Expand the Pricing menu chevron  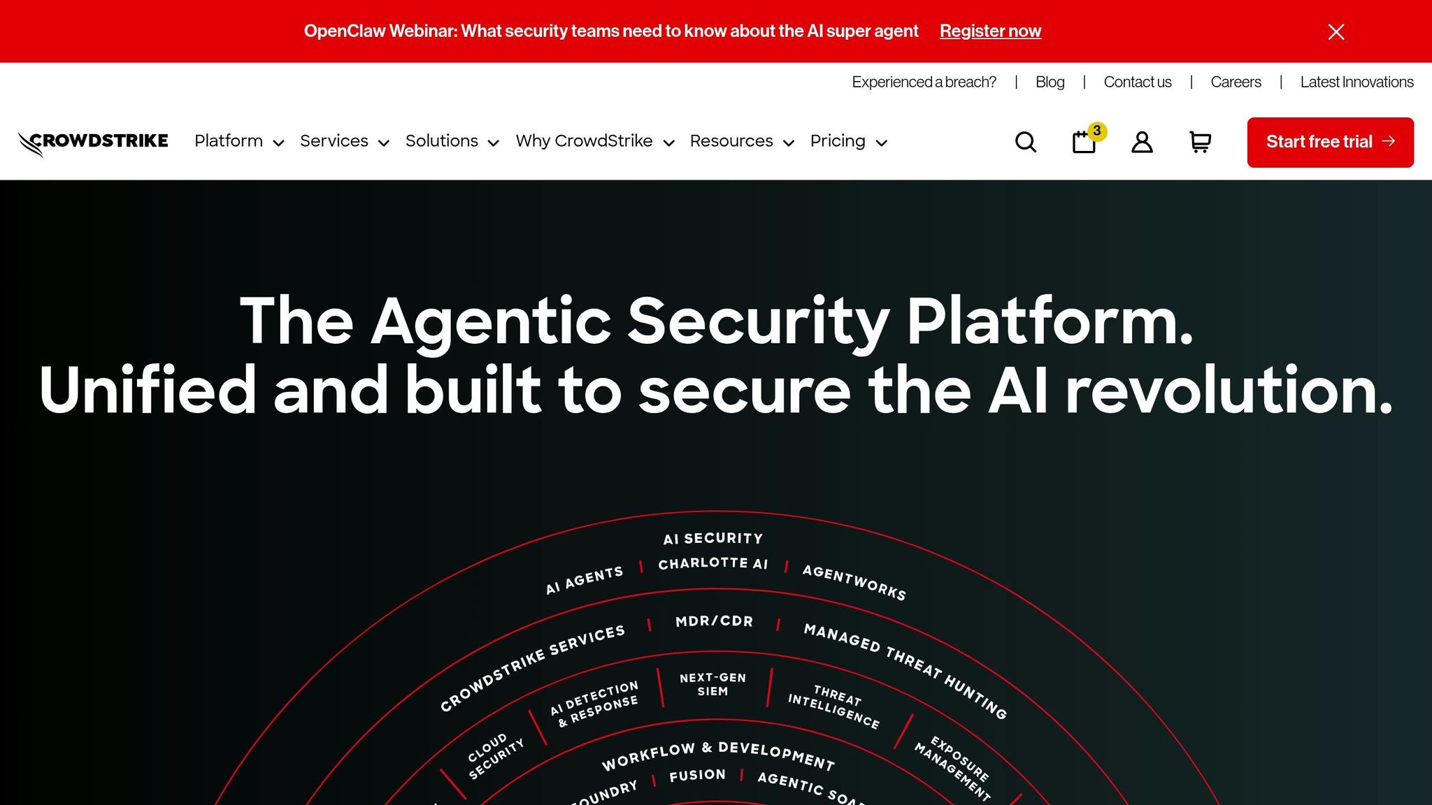point(882,143)
